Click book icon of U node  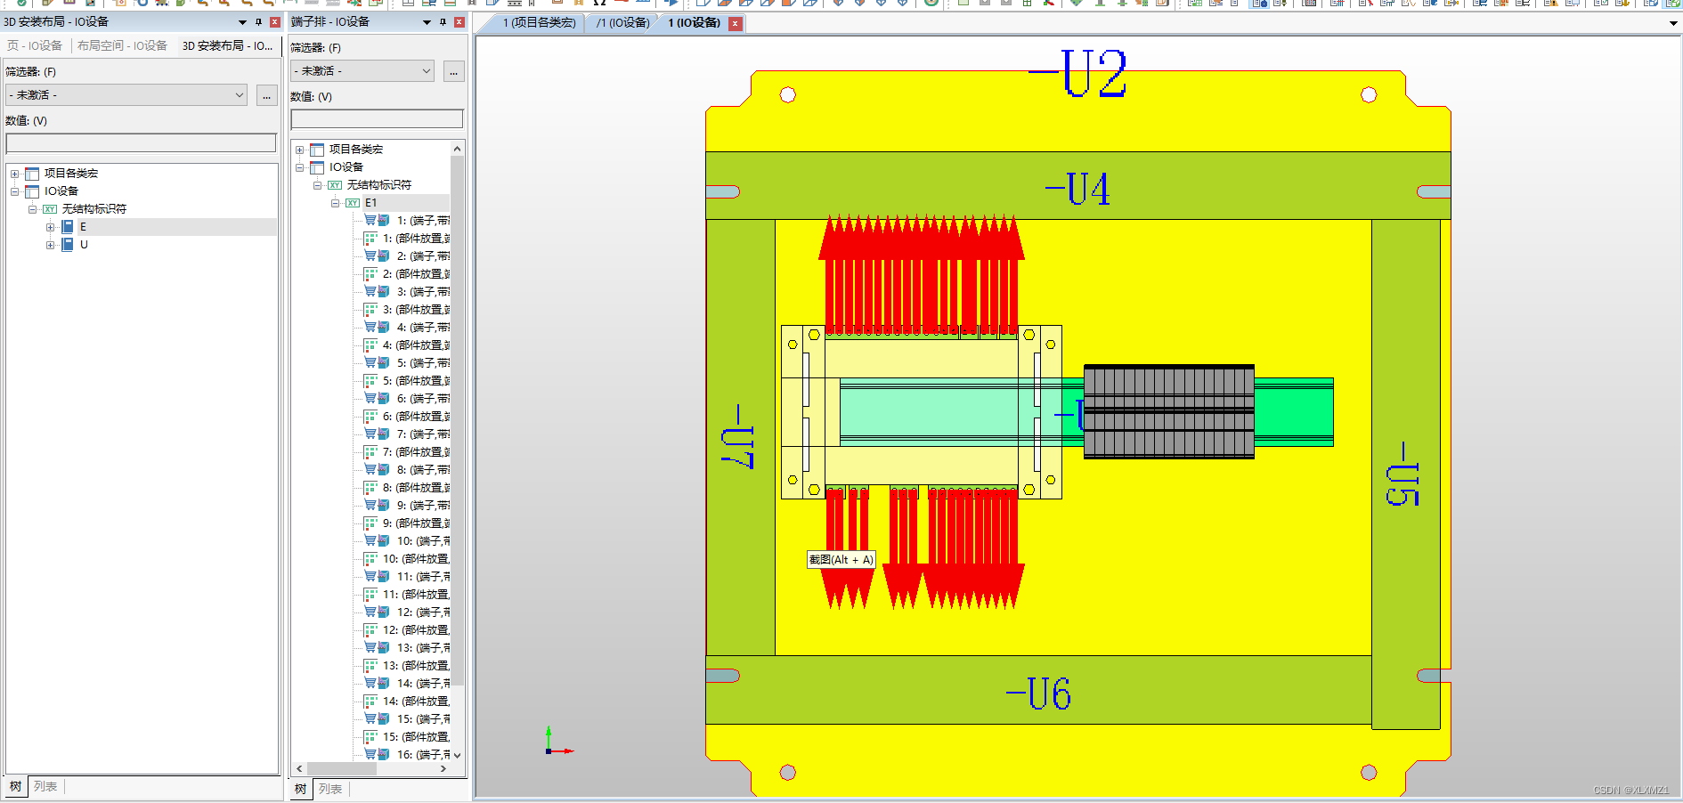point(67,245)
